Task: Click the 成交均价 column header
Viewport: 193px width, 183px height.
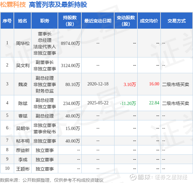Action: 149,21
